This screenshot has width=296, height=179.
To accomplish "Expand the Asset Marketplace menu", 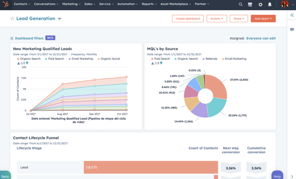I will pyautogui.click(x=176, y=4).
